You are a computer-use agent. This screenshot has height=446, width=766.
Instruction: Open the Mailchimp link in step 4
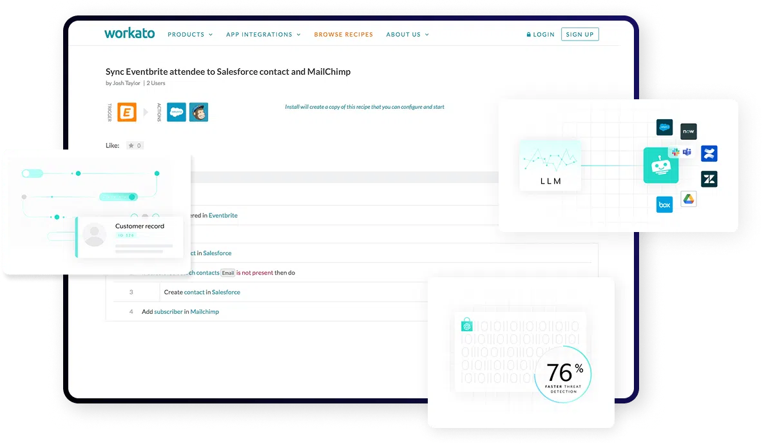[205, 312]
